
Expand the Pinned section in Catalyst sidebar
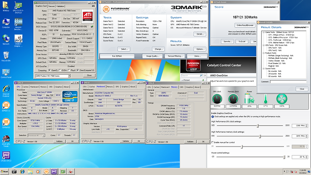click(x=182, y=80)
